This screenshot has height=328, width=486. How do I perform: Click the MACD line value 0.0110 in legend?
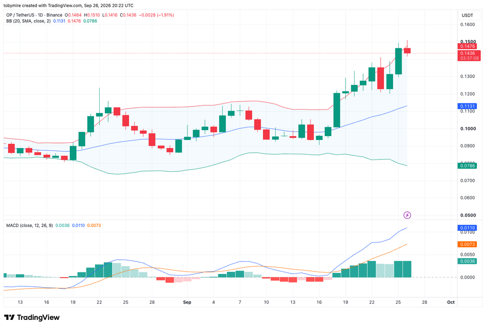pyautogui.click(x=78, y=225)
